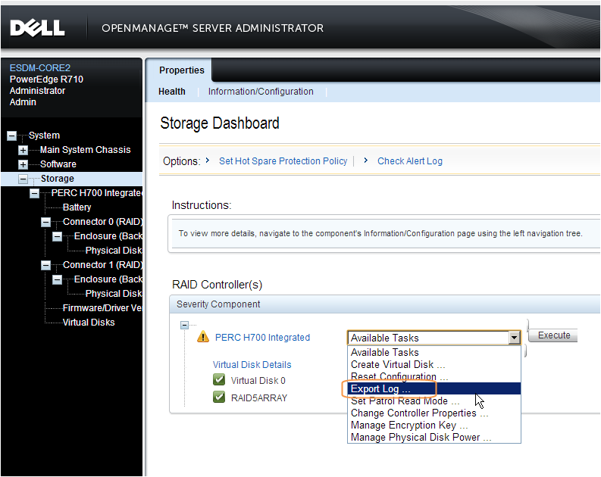Image resolution: width=601 pixels, height=477 pixels.
Task: Collapse the Connector 1 (RAID) node
Action: coord(45,265)
